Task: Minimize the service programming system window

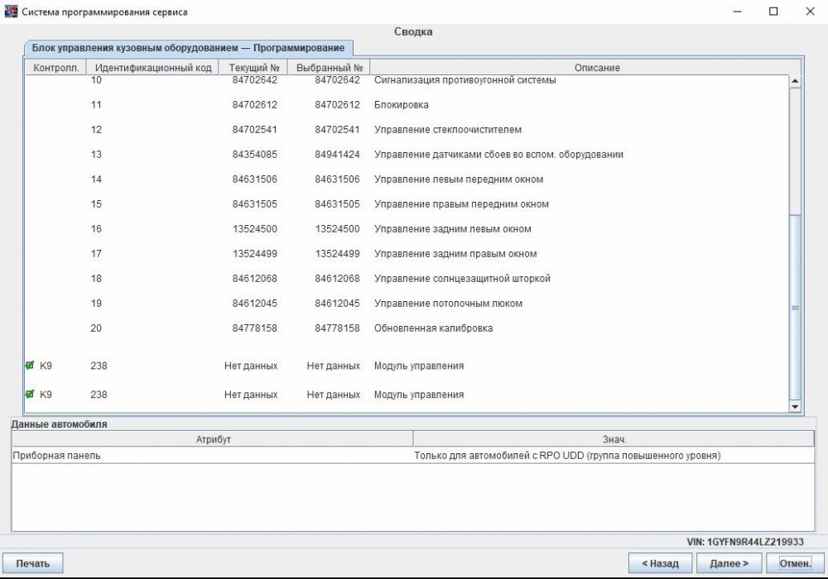Action: (735, 12)
